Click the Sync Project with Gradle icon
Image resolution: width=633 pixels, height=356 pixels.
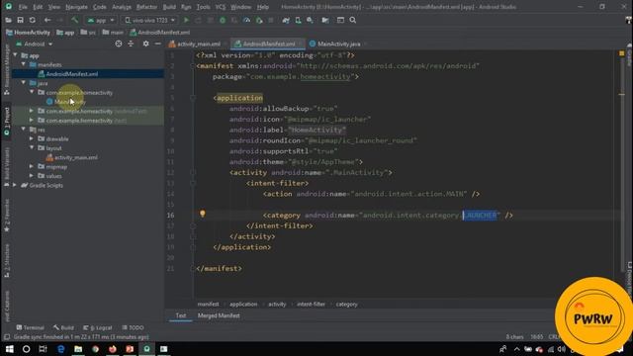point(286,20)
